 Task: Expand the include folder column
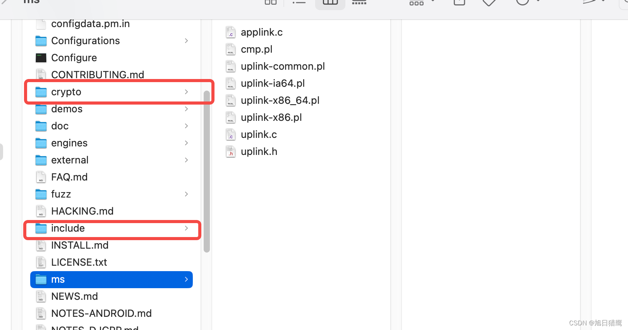(187, 229)
